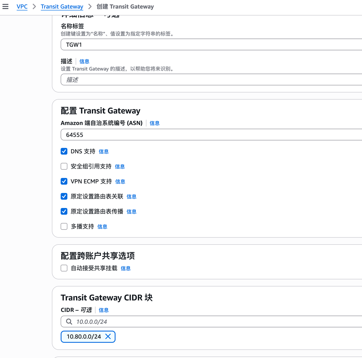The width and height of the screenshot is (362, 358).
Task: Uncheck 原定设置路由表传播 checkbox
Action: (64, 211)
